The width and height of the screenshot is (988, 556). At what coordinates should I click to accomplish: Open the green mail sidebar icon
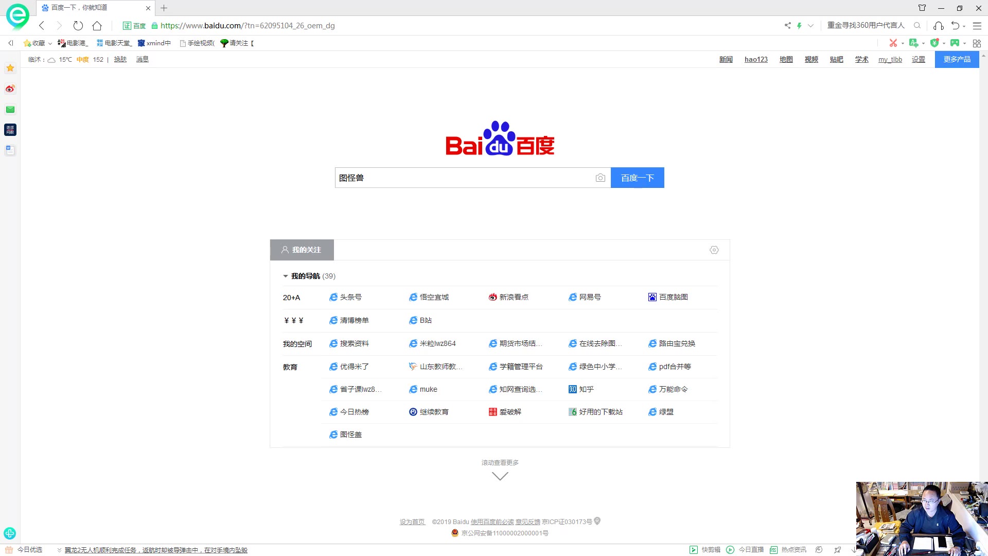tap(10, 109)
